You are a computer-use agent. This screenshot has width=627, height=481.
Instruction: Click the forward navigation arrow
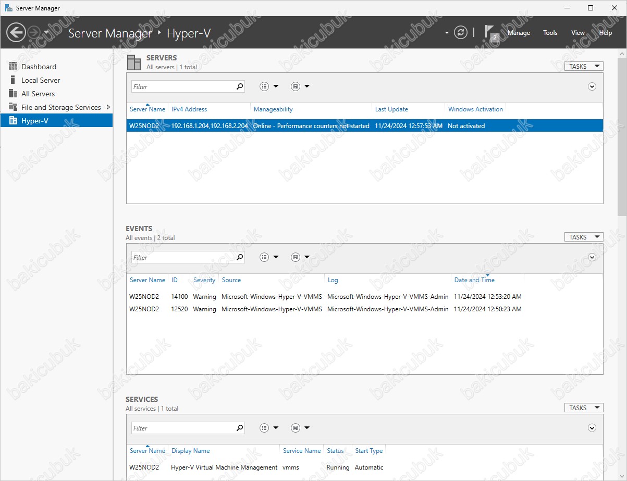[34, 33]
